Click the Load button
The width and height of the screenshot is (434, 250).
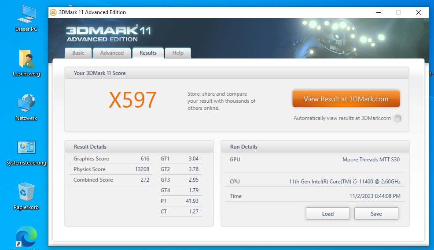328,214
